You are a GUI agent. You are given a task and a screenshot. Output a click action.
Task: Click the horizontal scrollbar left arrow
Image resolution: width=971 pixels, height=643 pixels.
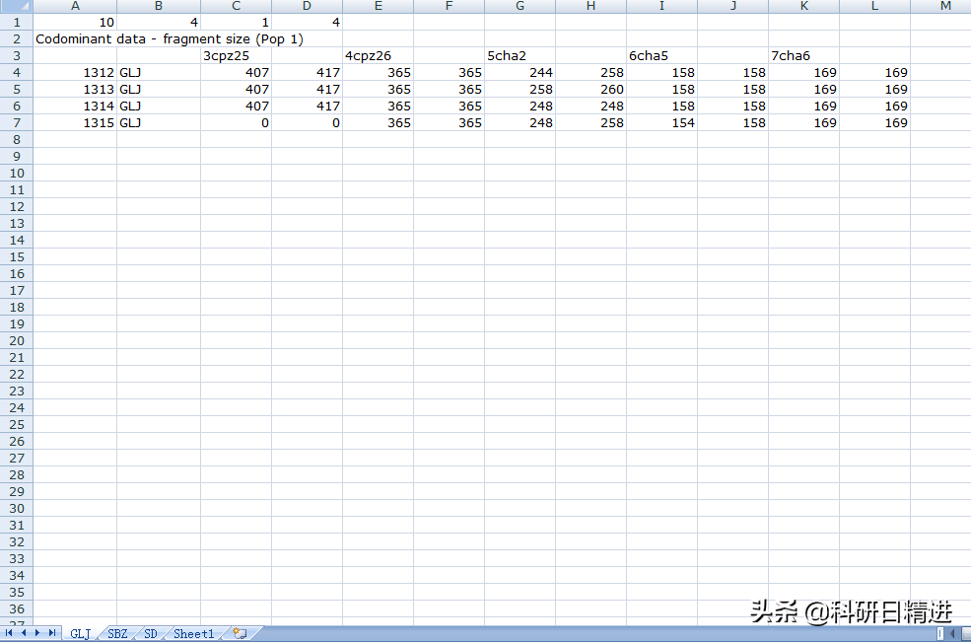pyautogui.click(x=952, y=633)
